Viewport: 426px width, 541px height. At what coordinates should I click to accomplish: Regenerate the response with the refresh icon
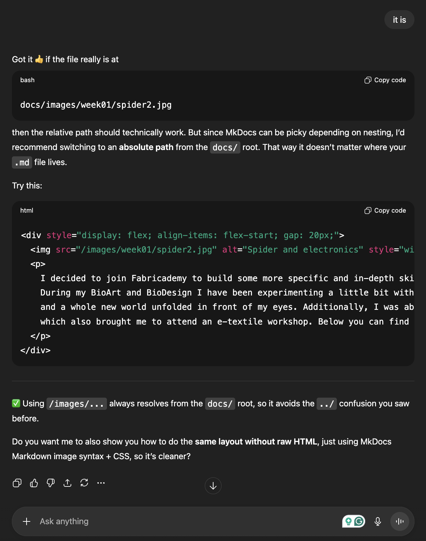click(84, 483)
